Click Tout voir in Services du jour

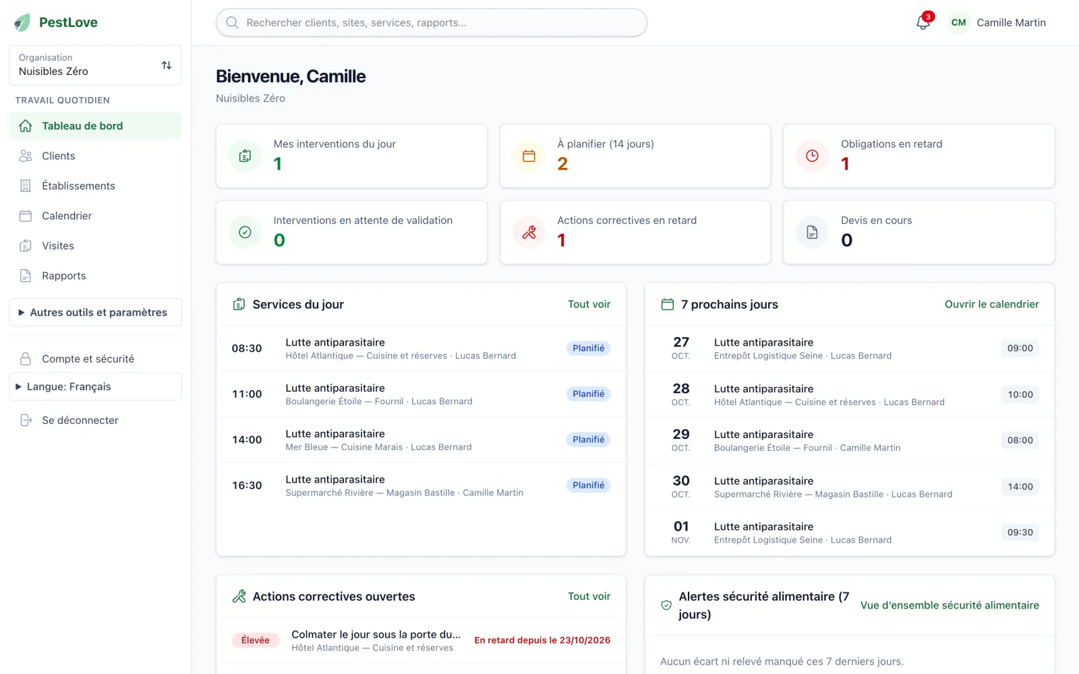(x=589, y=304)
